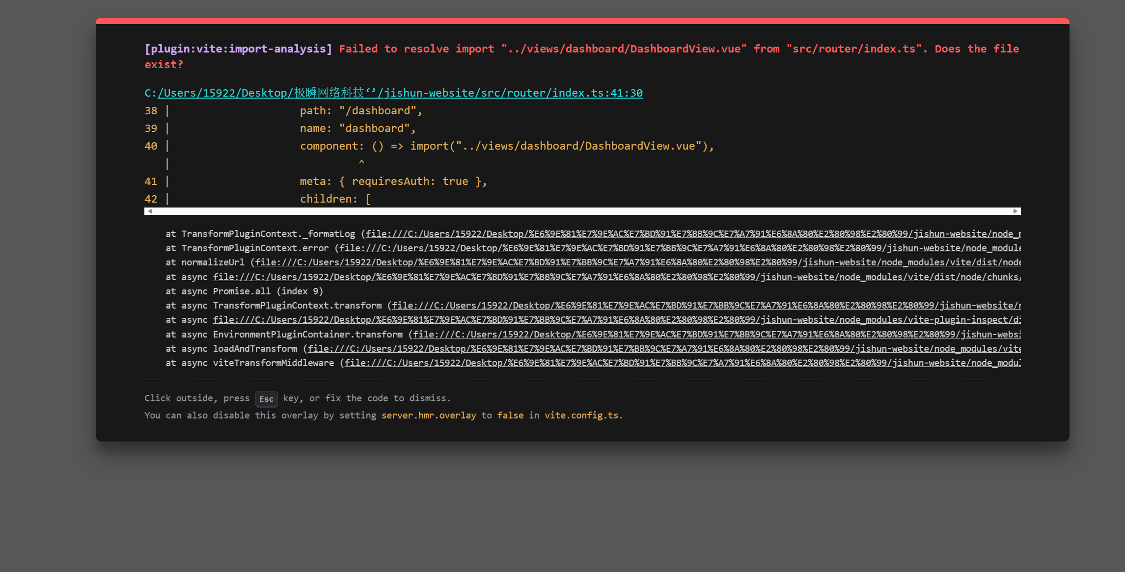The image size is (1125, 572).
Task: Click the code frame scrollbar left arrow
Action: coord(150,211)
